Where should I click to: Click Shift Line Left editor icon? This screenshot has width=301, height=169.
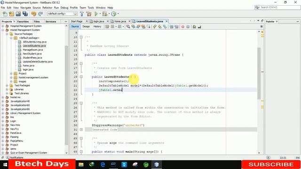[171, 27]
